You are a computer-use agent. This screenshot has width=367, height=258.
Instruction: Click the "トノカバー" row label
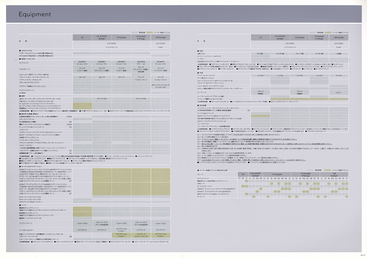coord(201,59)
